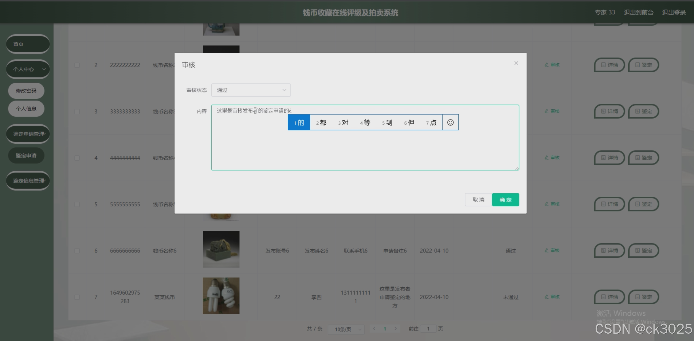Tick the checkbox for row 6
This screenshot has width=694, height=341.
[77, 251]
